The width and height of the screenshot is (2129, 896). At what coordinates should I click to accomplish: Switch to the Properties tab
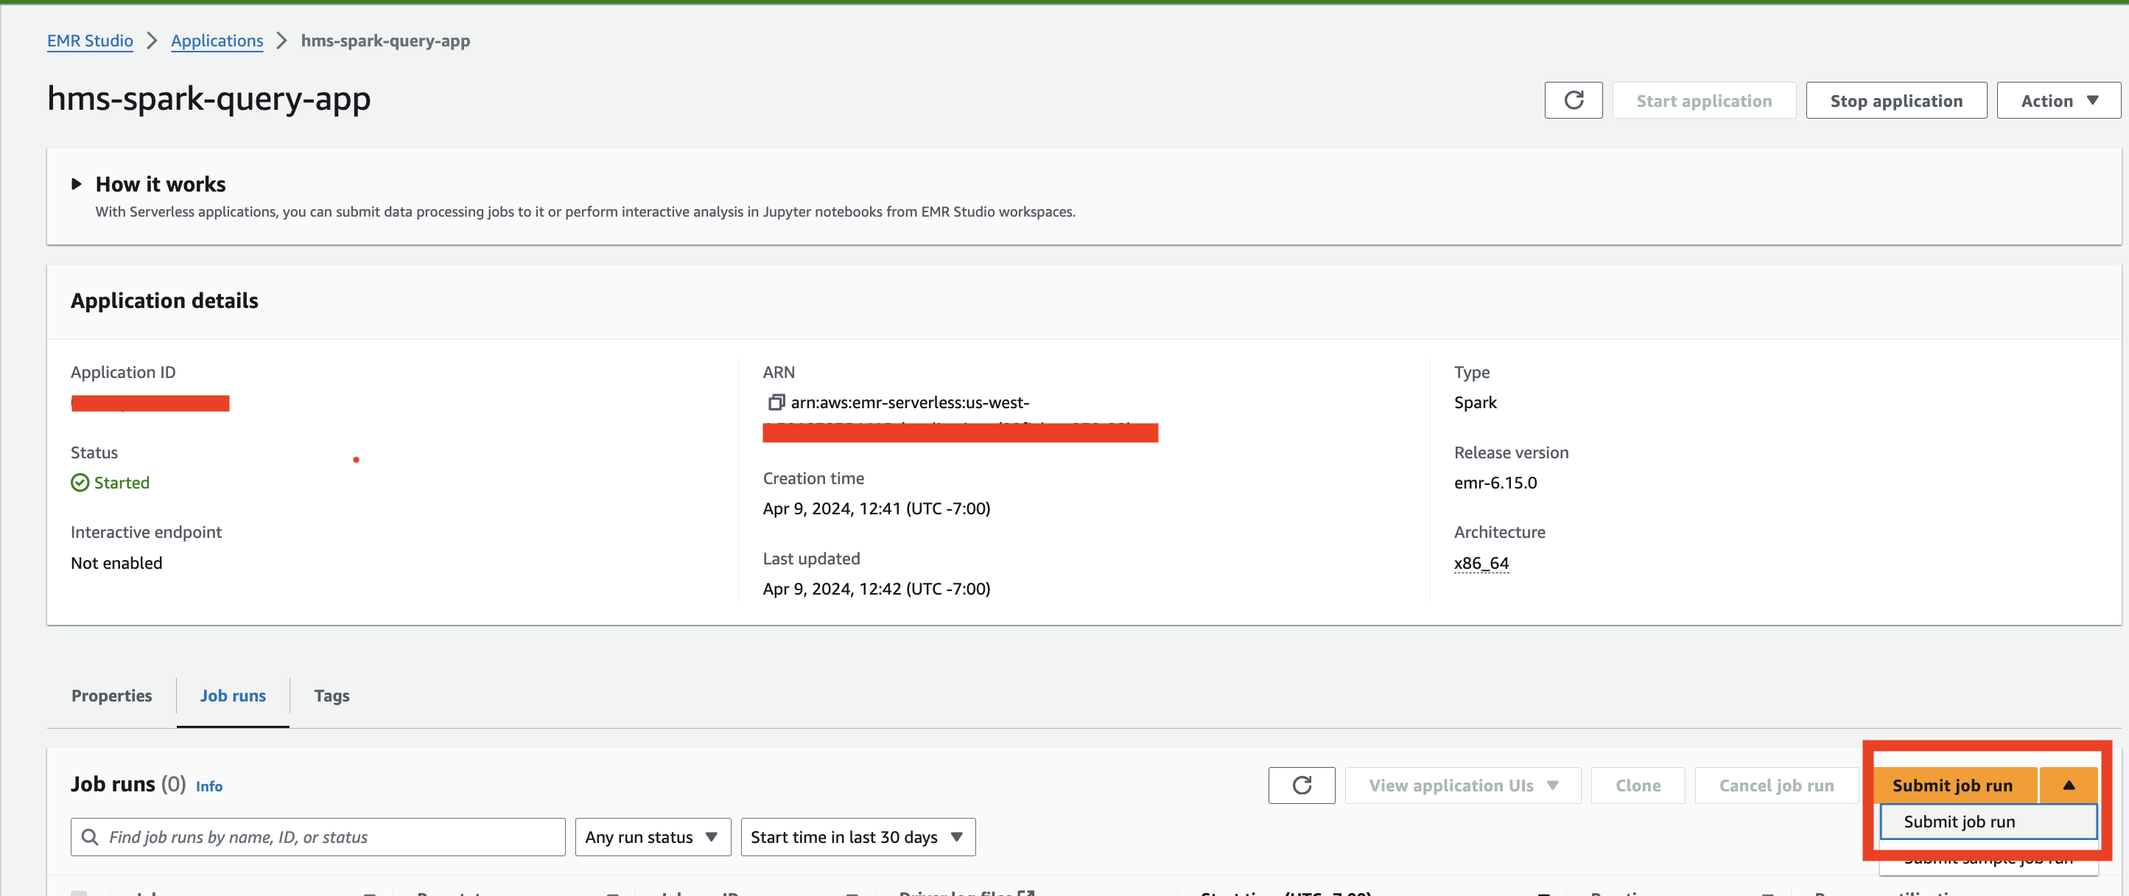point(111,696)
